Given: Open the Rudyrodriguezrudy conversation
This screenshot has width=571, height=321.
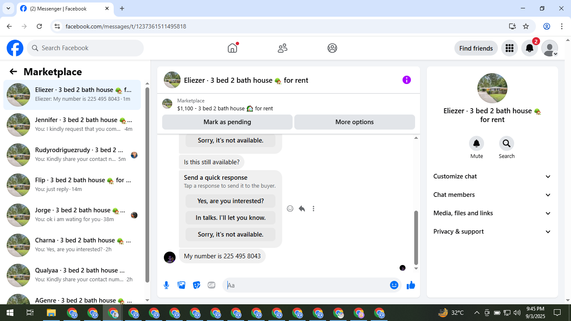Looking at the screenshot, I should click(72, 155).
